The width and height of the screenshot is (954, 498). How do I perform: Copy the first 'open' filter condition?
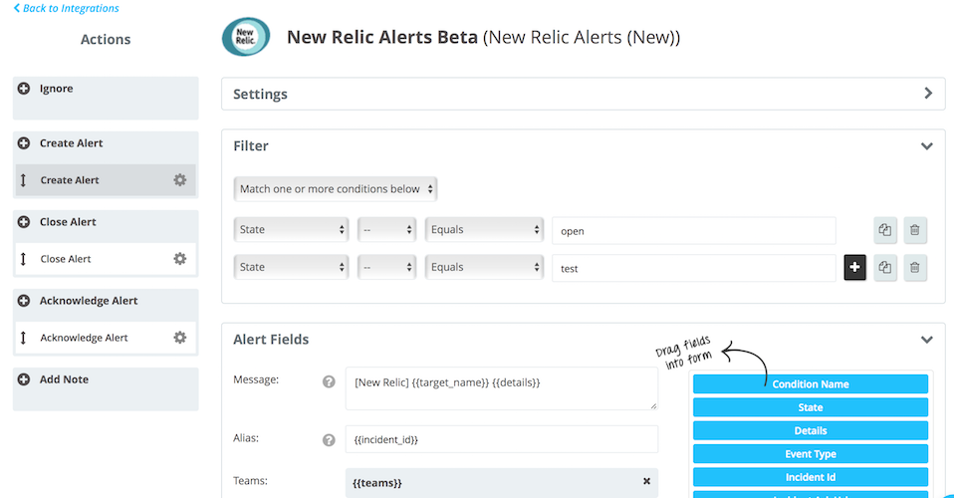[x=884, y=230]
